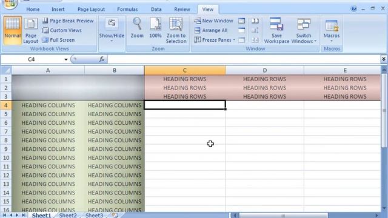The image size is (388, 218).
Task: Click Reset Window Position icon
Action: pyautogui.click(x=255, y=40)
